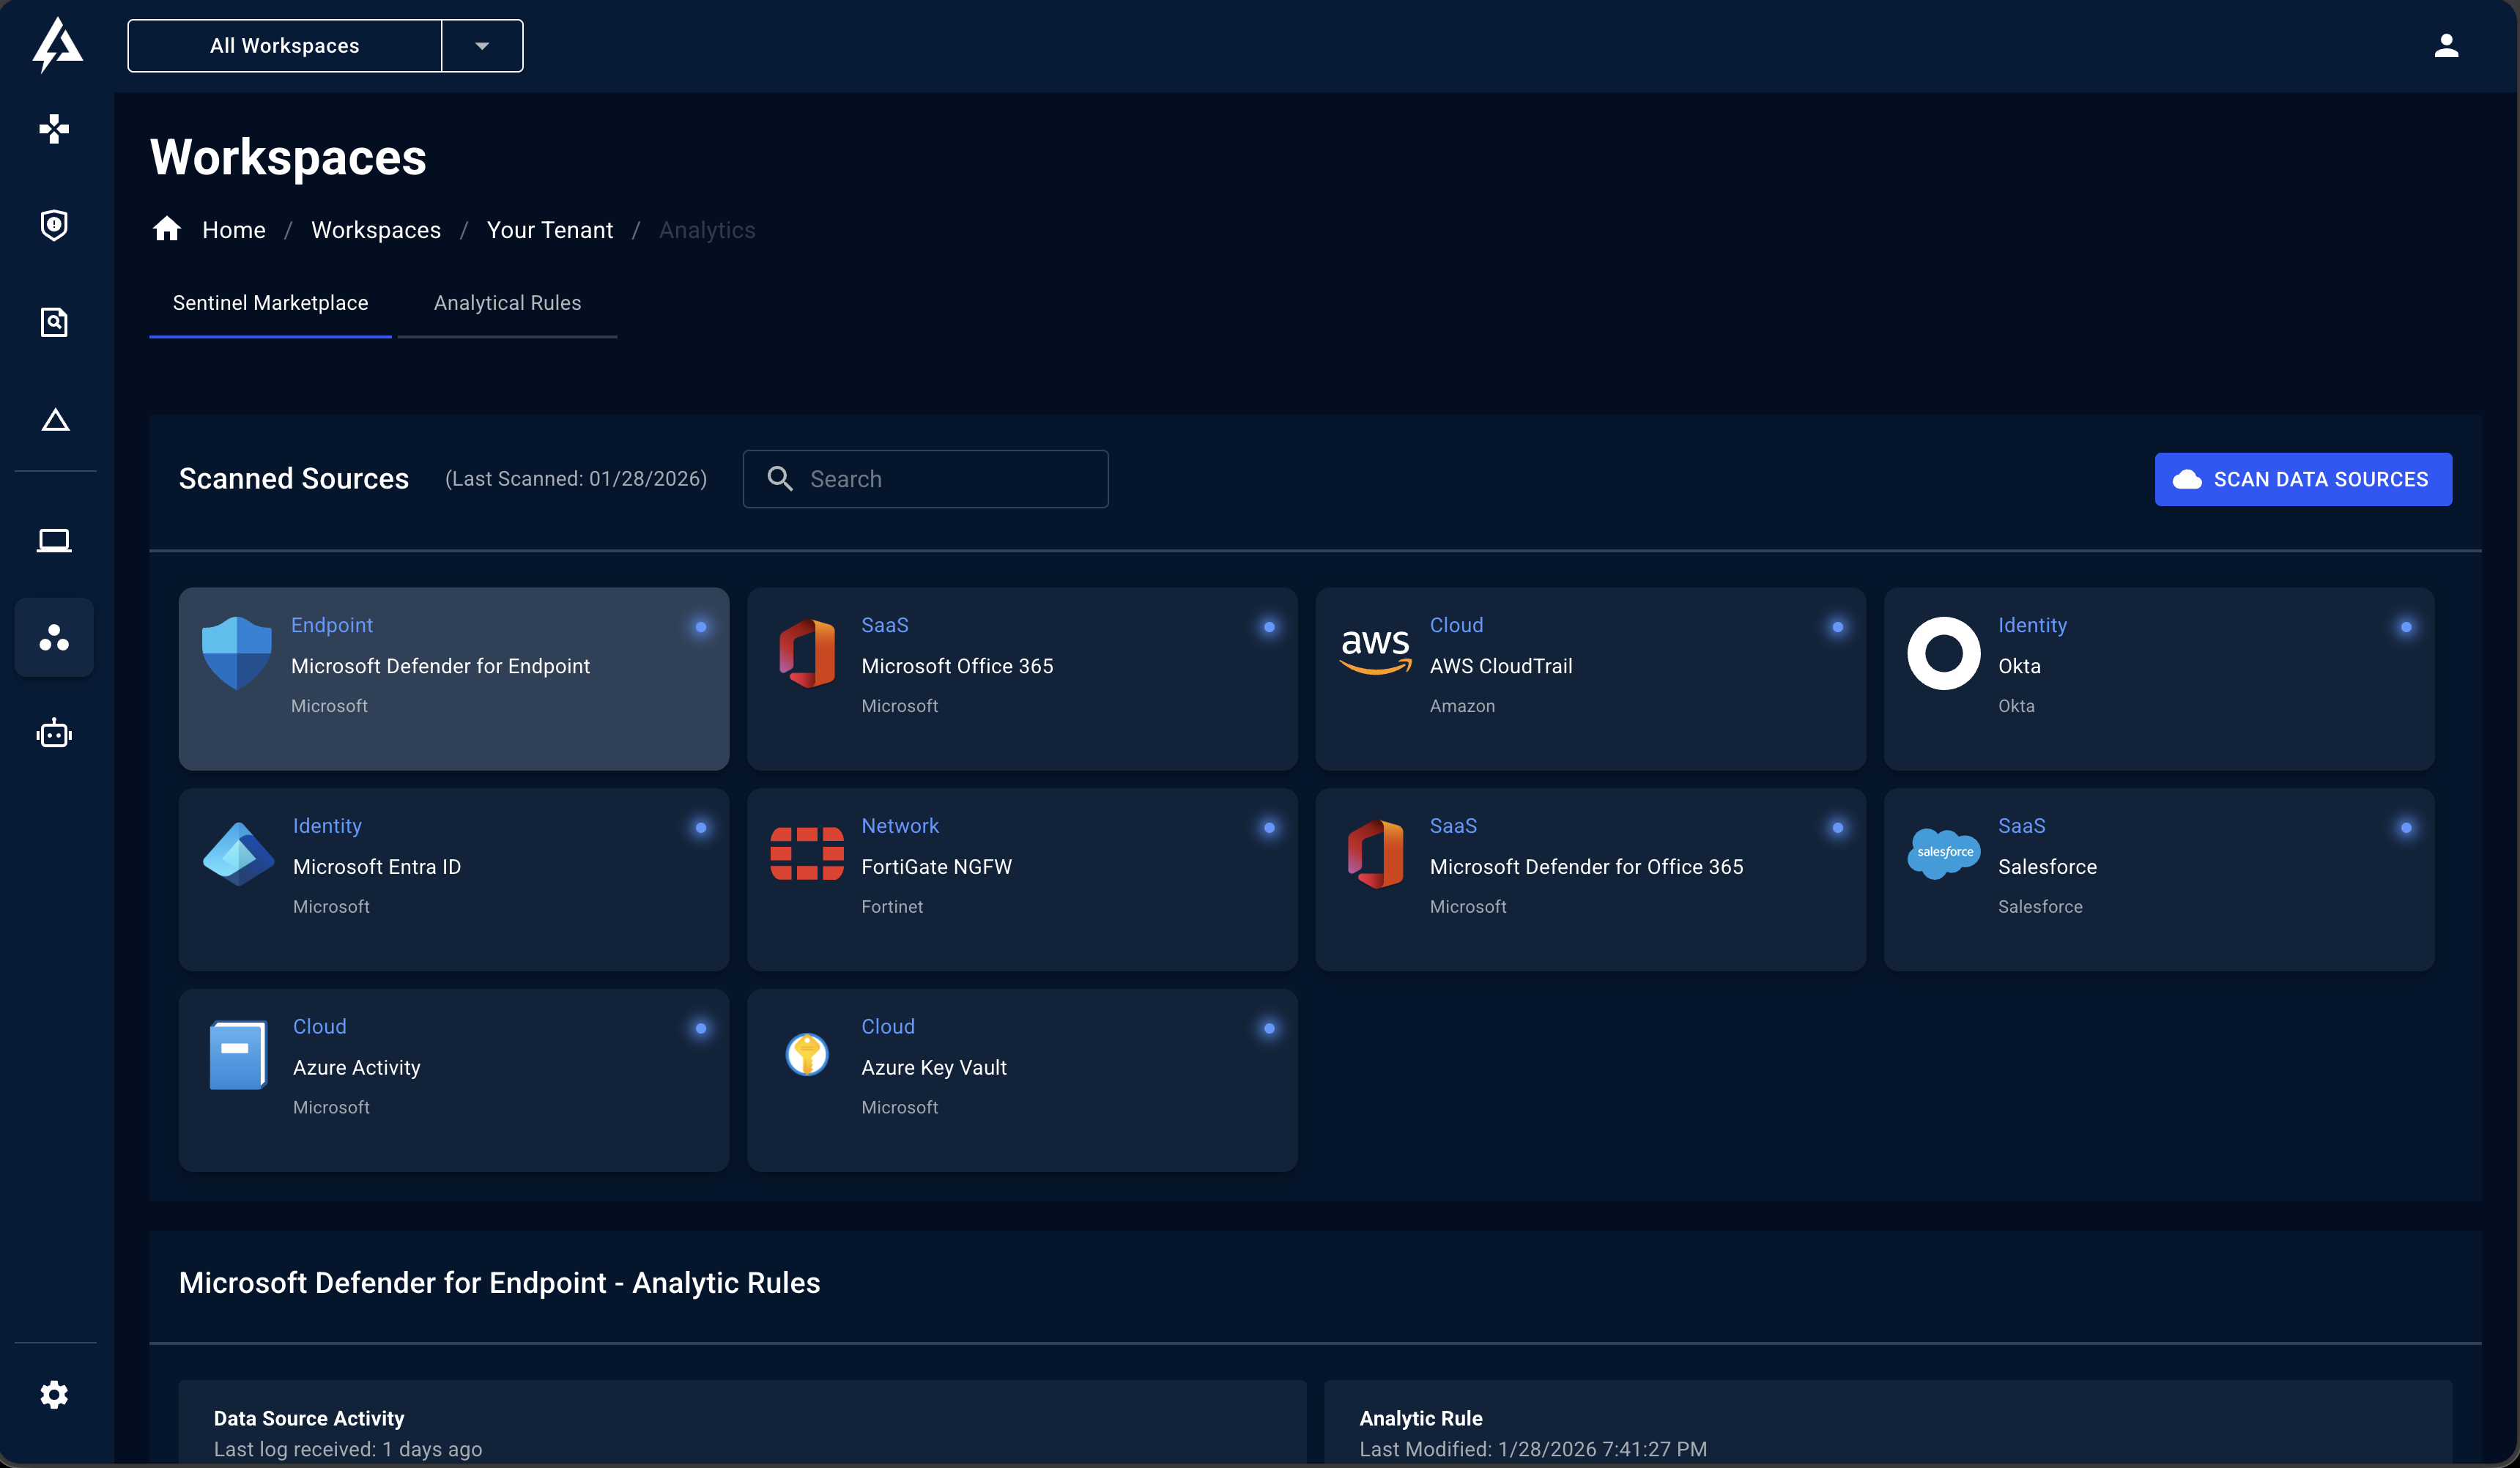Click the SCAN DATA SOURCES button
Image resolution: width=2520 pixels, height=1468 pixels.
(x=2302, y=479)
